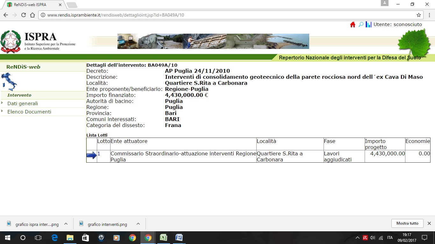Click Commissario Straordinario ente attuatore cell
The image size is (435, 244).
[183, 156]
